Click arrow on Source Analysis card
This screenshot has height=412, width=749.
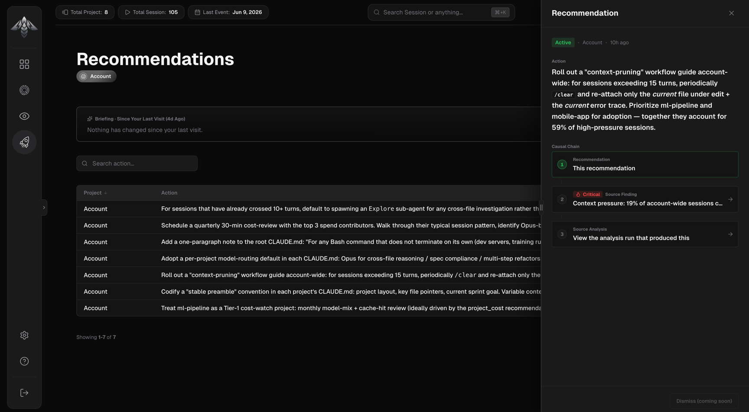(x=730, y=234)
